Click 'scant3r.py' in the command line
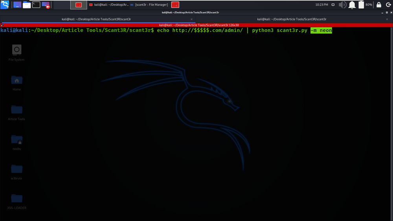 [292, 30]
